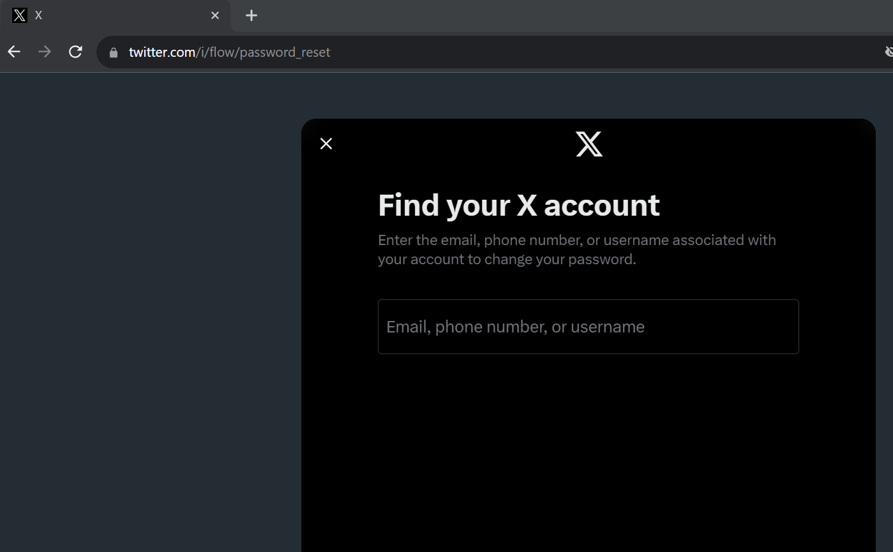Viewport: 893px width, 552px height.
Task: Close the Find your X account dialog
Action: click(x=326, y=144)
